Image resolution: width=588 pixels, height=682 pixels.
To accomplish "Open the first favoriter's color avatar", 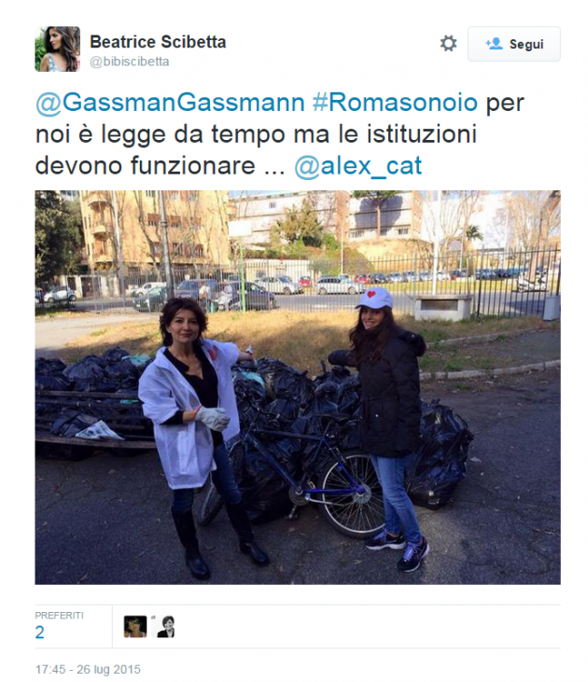I will tap(135, 627).
